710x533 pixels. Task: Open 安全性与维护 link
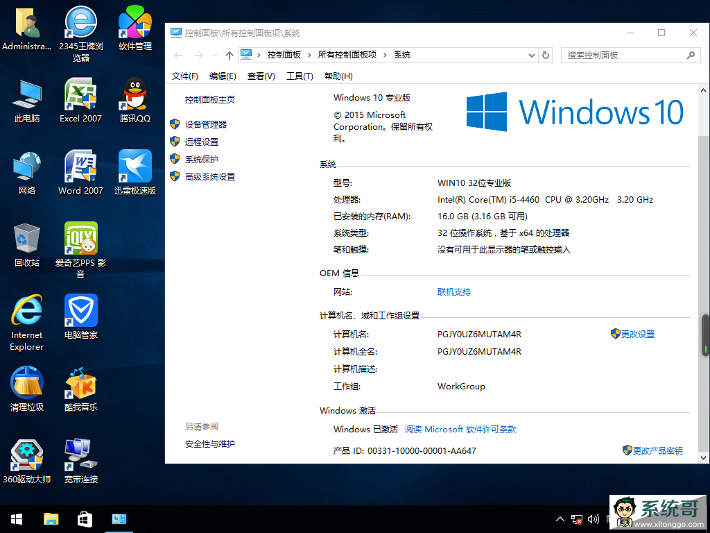[209, 444]
